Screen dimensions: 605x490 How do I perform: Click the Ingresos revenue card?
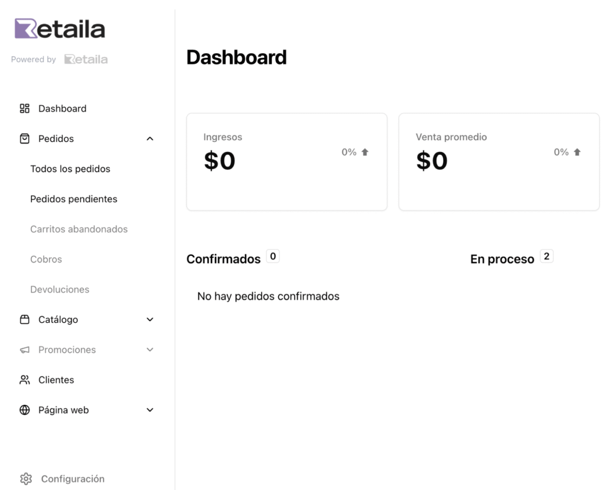[x=287, y=162]
